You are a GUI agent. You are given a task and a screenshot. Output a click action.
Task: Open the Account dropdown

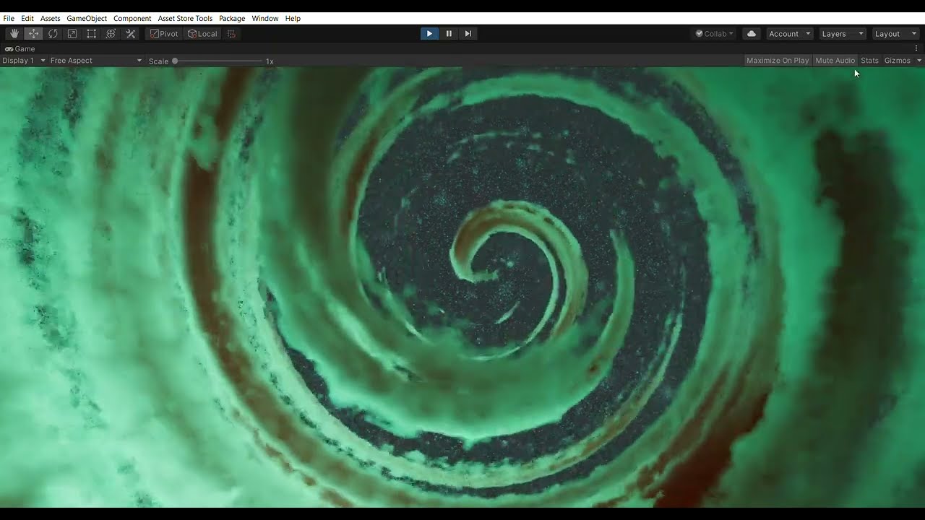click(790, 34)
